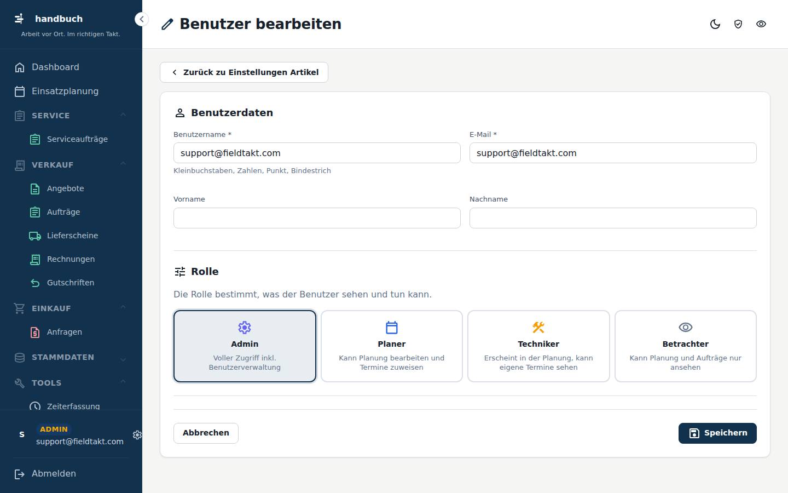Open Einsatzplanung in the sidebar
Image resolution: width=788 pixels, height=493 pixels.
click(71, 91)
